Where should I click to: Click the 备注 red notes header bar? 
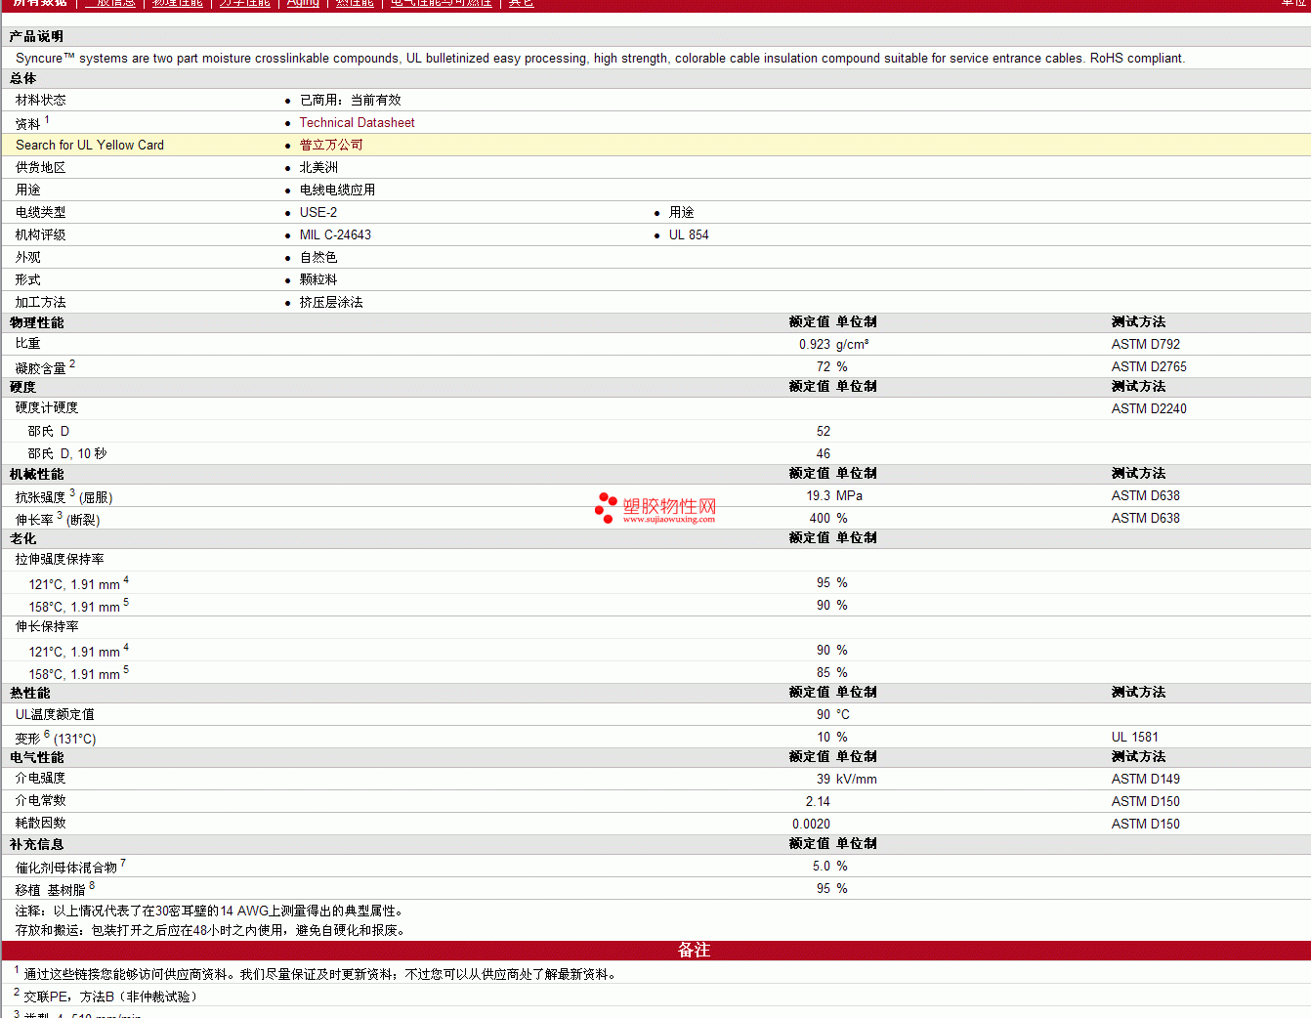point(655,951)
